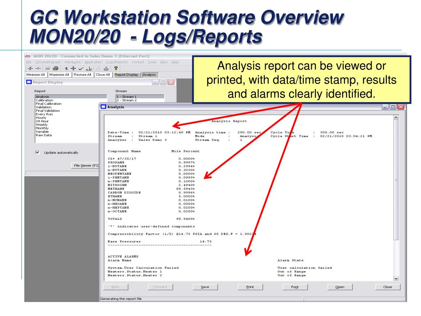This screenshot has height=316, width=421.
Task: Open the Control menu
Action: pos(138,62)
